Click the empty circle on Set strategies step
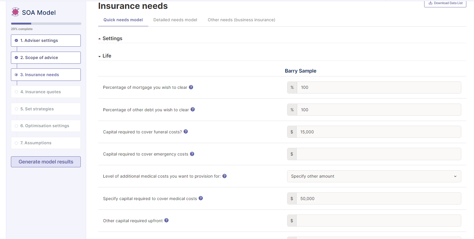Screen dimensions: 474x239 pos(16,109)
